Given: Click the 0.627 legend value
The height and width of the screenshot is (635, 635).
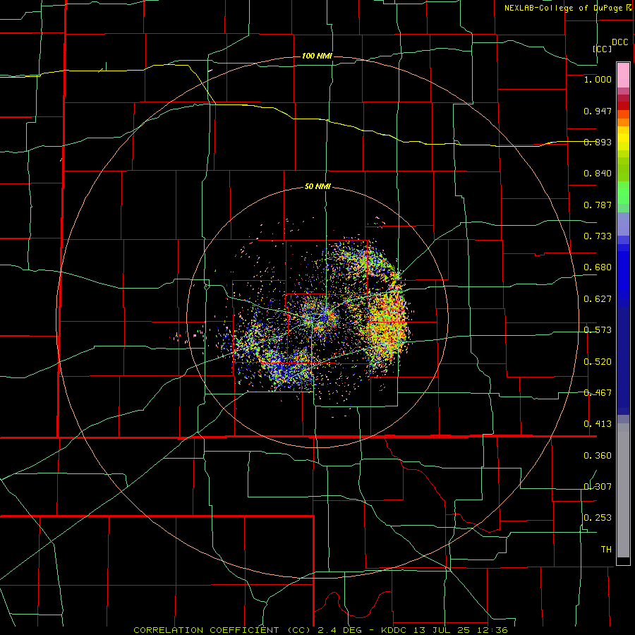Looking at the screenshot, I should pyautogui.click(x=598, y=299).
